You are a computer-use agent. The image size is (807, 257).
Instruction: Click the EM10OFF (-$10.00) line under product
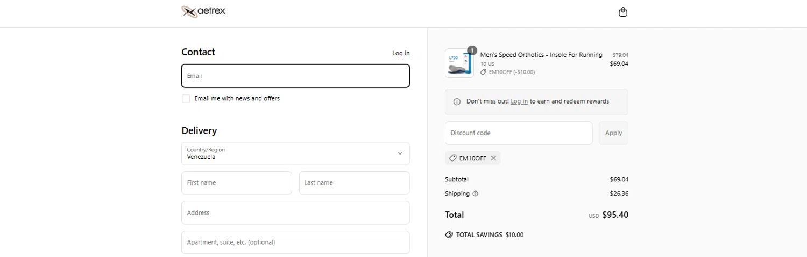pyautogui.click(x=507, y=72)
